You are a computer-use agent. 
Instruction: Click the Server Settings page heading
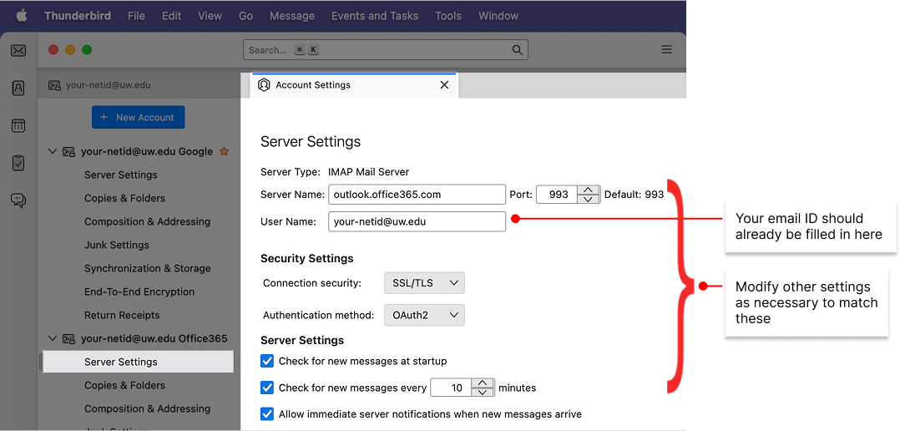click(311, 141)
